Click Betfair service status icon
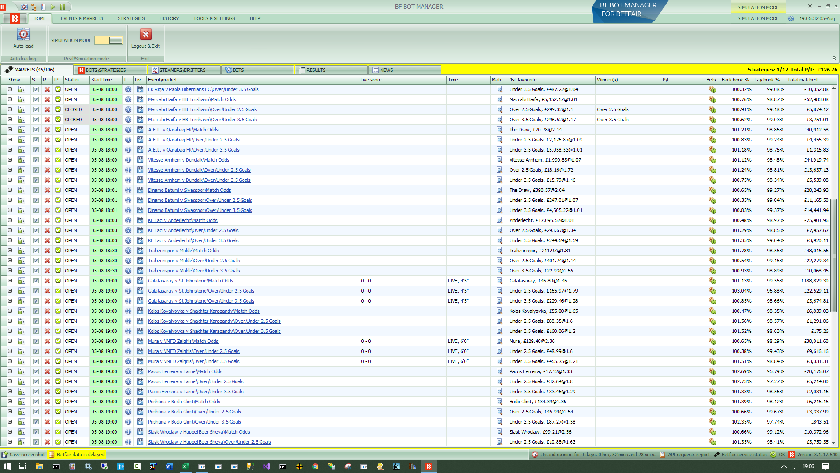The image size is (840, 473). (716, 455)
